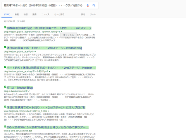Viewport: 186px width, 140px height.
Task: Expand dropdown arrow after blogmura.com profile URL
Action: pos(48,111)
